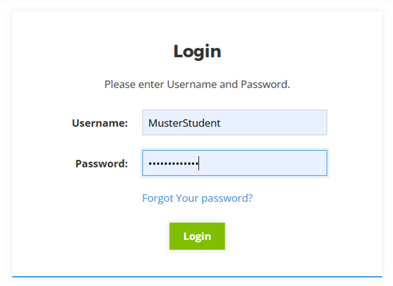Viewport: 393px width, 286px height.
Task: Click the white 'Login' text on green button
Action: tap(197, 236)
